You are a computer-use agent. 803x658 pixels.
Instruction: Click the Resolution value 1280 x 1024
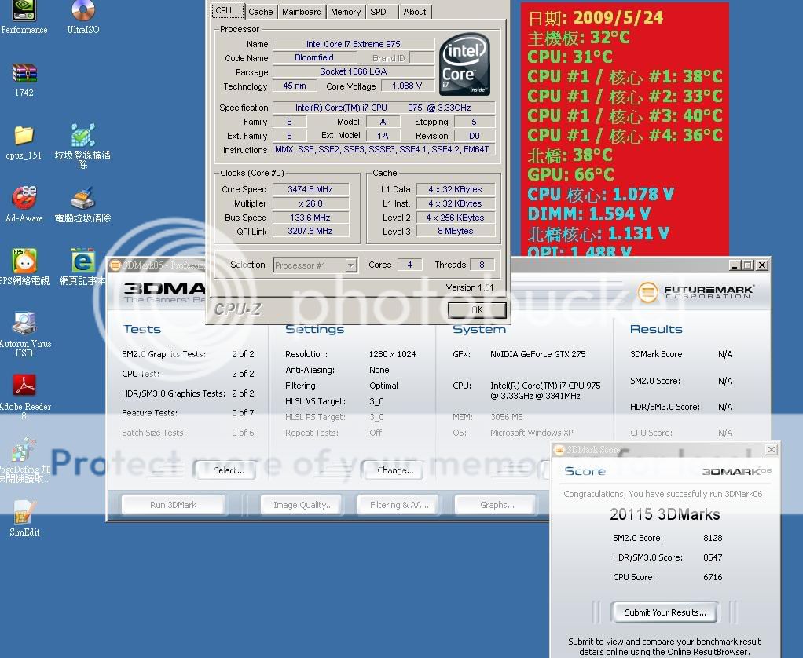point(392,354)
